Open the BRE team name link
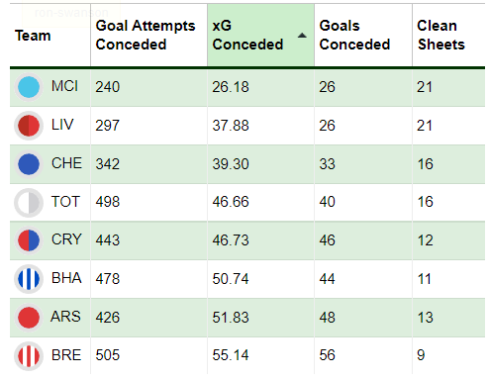 click(66, 355)
